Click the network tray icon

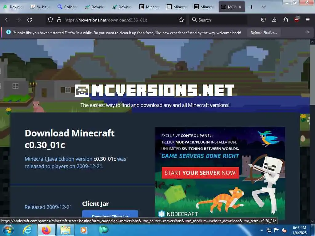(269, 230)
